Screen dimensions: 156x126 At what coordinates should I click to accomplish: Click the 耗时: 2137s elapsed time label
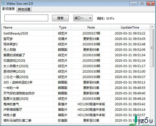pyautogui.click(x=106, y=18)
